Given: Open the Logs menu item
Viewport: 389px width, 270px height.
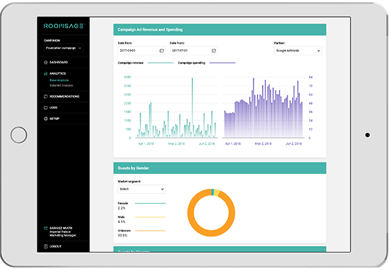Looking at the screenshot, I should pyautogui.click(x=53, y=108).
